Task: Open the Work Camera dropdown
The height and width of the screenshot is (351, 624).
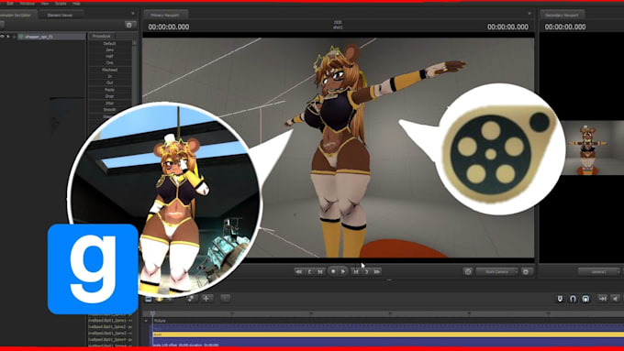Action: click(497, 272)
